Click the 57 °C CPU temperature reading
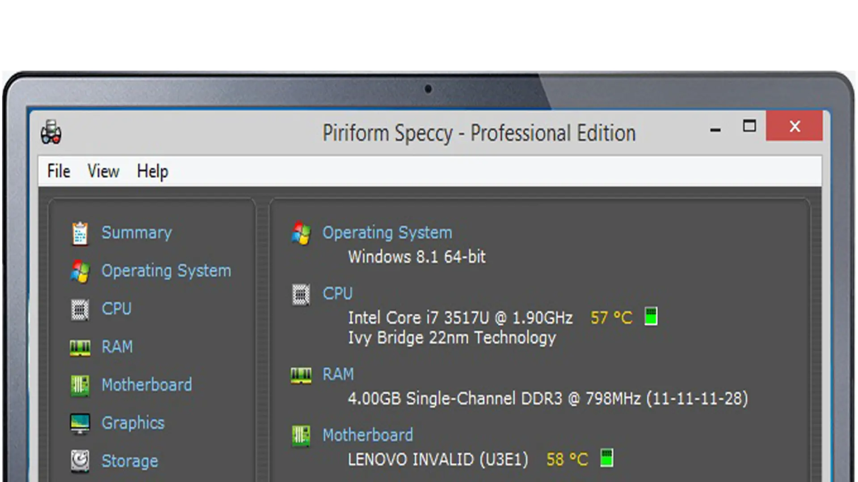 (611, 318)
